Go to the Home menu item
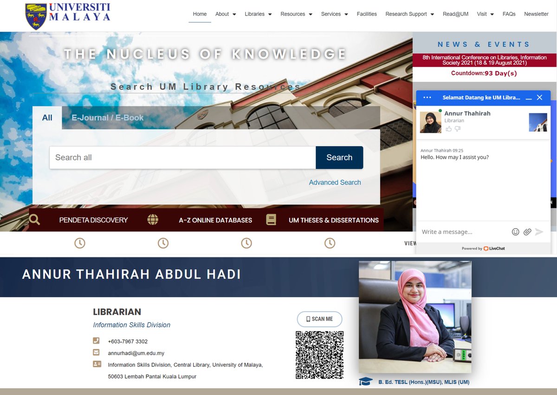 200,14
